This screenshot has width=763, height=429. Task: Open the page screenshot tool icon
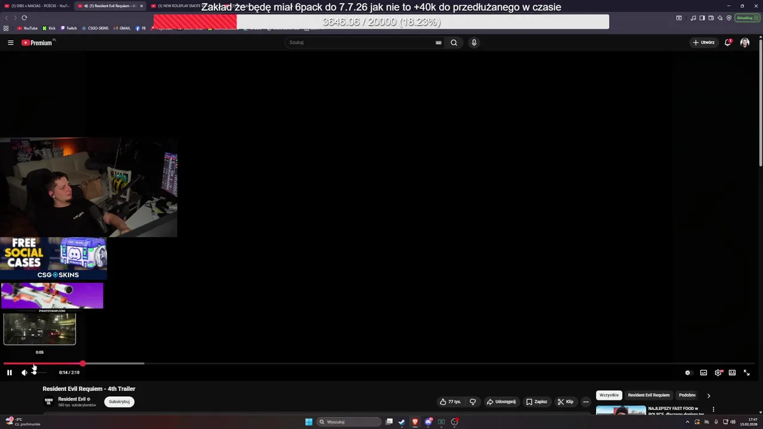click(679, 18)
